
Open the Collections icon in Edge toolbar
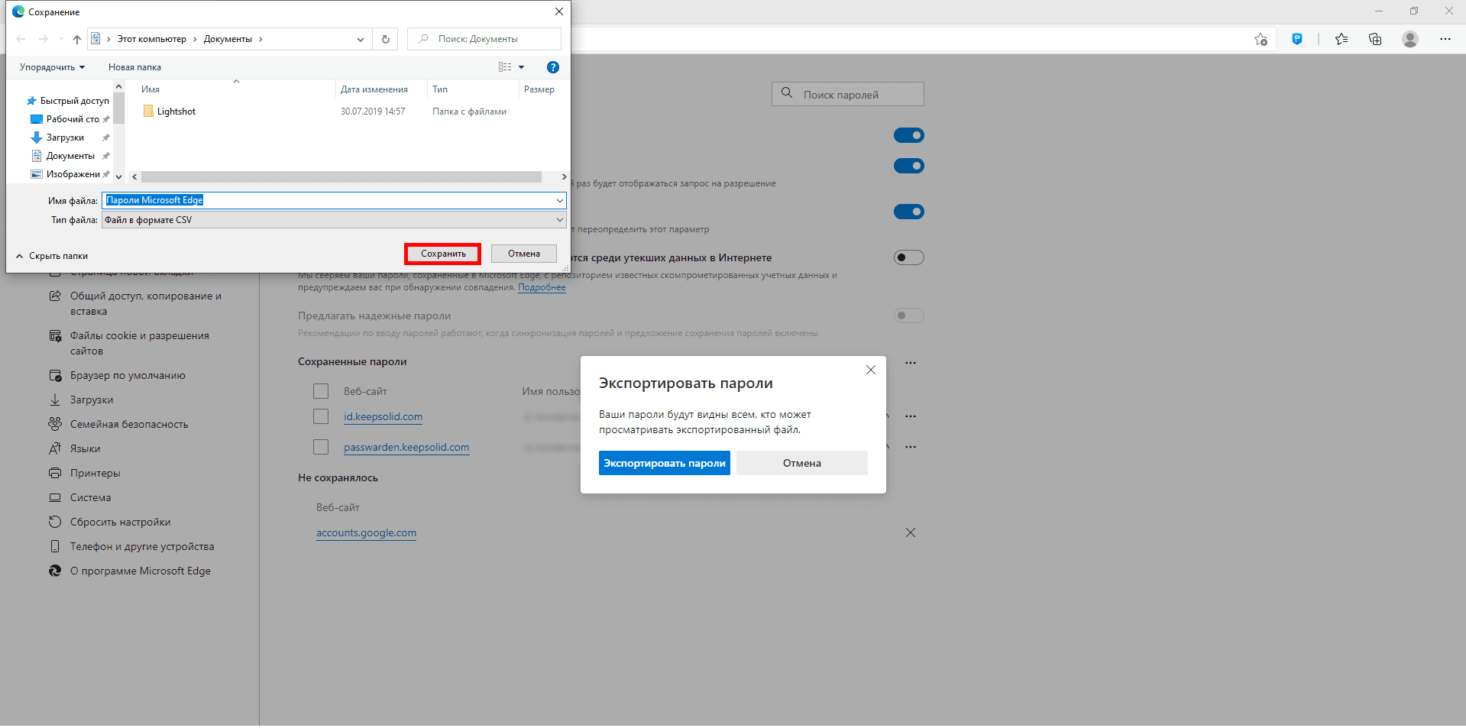(x=1375, y=39)
